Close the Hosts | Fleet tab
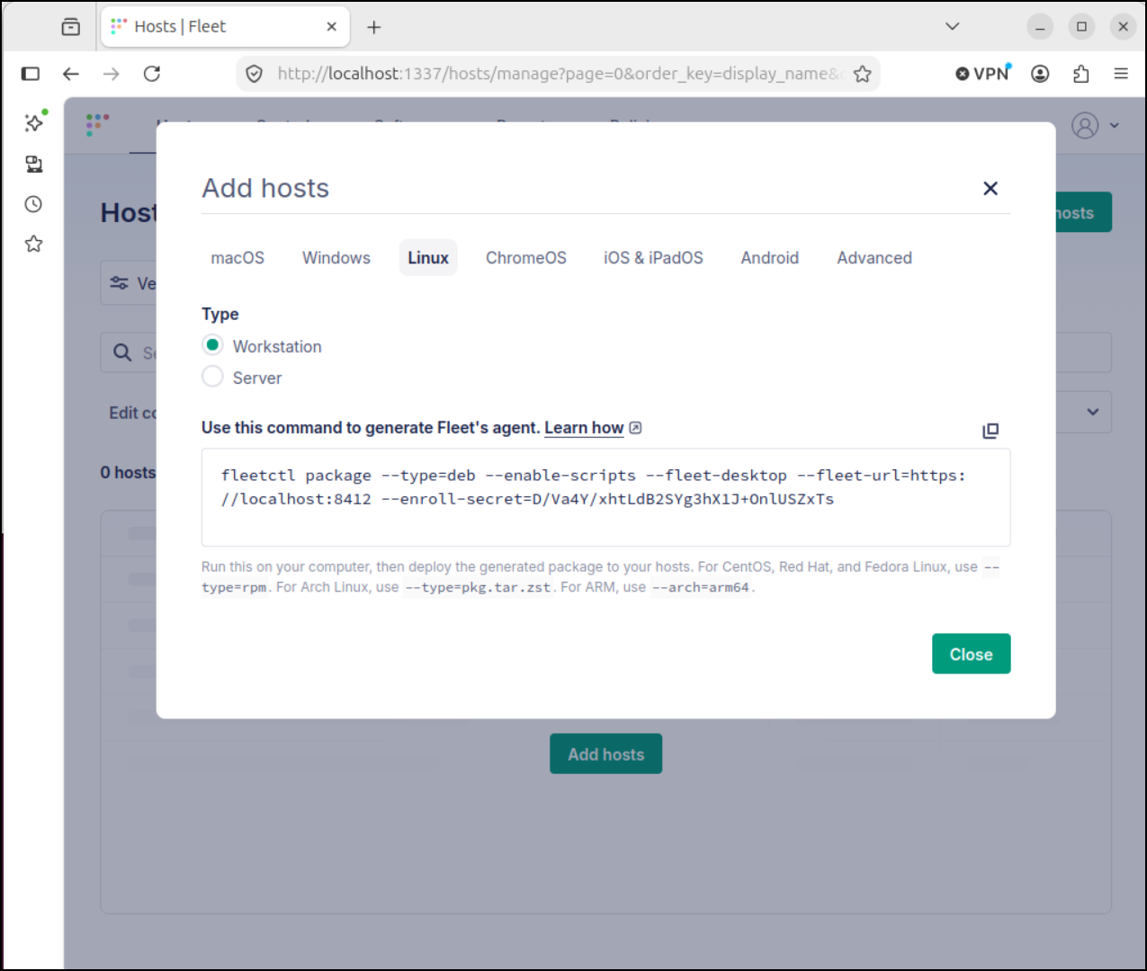The width and height of the screenshot is (1147, 971). 331,27
